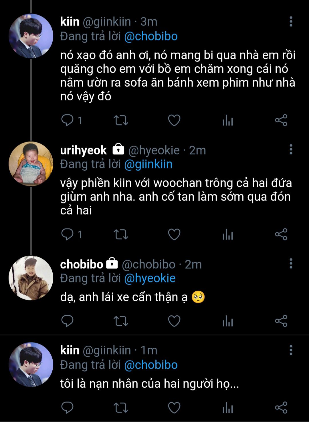Reply to chobibo's tweet
The width and height of the screenshot is (309, 422).
point(68,321)
